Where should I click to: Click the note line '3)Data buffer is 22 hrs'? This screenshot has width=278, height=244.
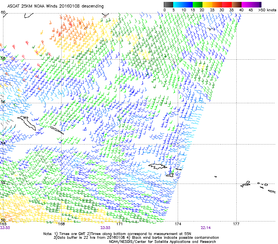(136, 238)
